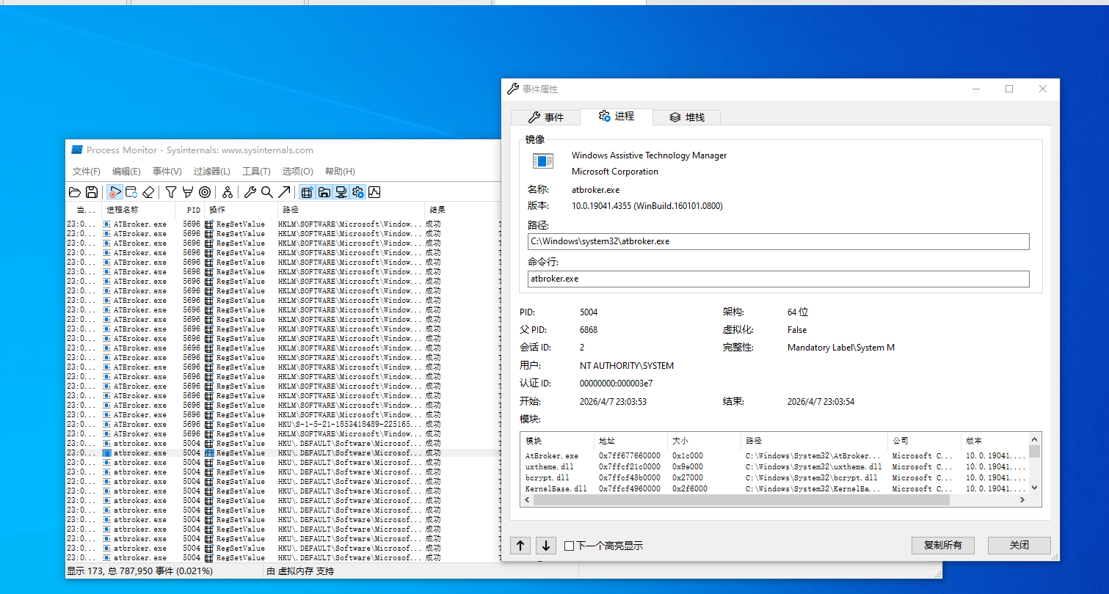Click the wrench Event Properties toolbar icon

tap(250, 192)
